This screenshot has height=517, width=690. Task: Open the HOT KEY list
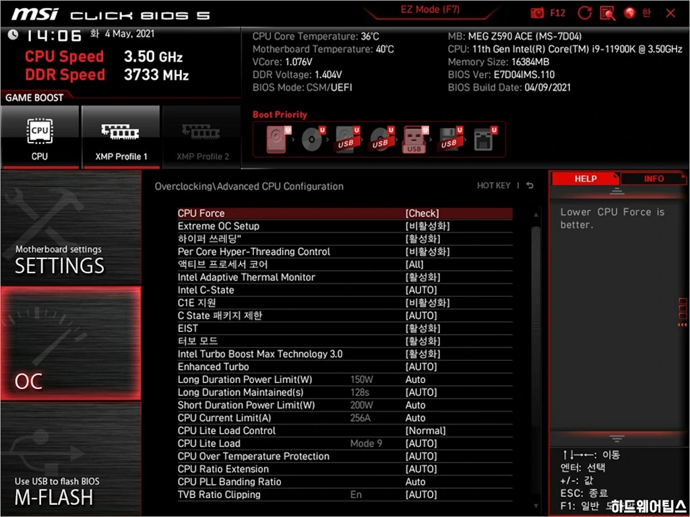pyautogui.click(x=494, y=186)
